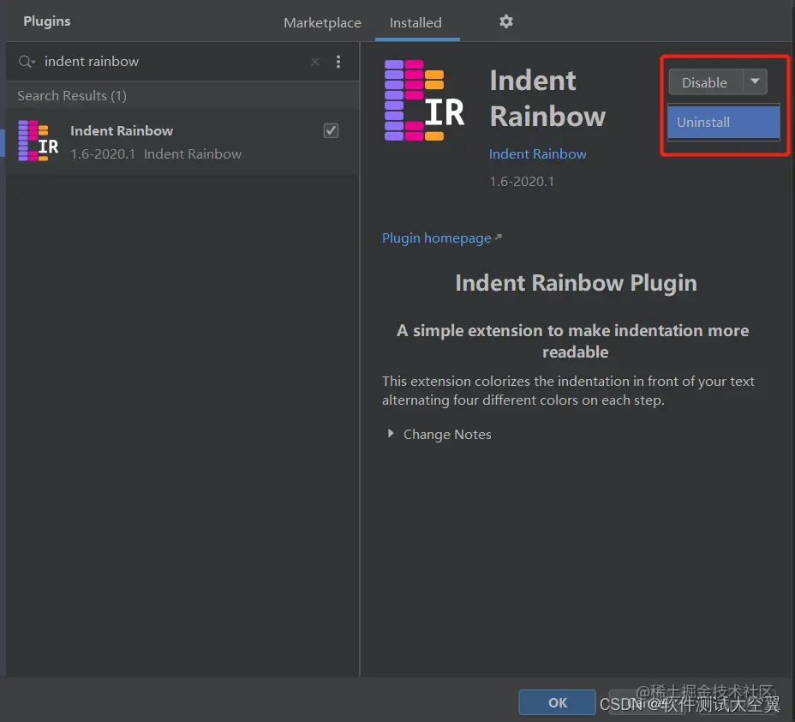Choose Uninstall from the dropdown menu
This screenshot has width=795, height=722.
[x=724, y=122]
